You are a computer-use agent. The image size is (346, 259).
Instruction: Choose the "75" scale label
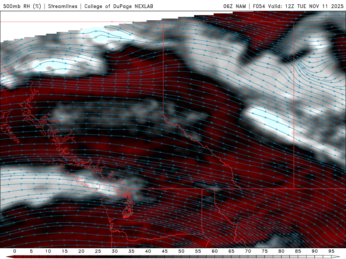pyautogui.click(x=265, y=251)
